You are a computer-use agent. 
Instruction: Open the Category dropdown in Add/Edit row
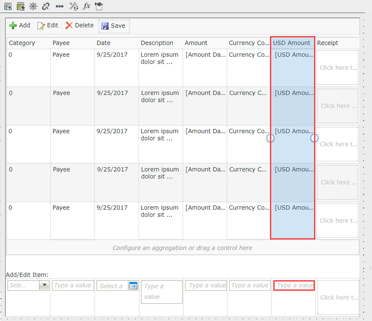tap(44, 286)
